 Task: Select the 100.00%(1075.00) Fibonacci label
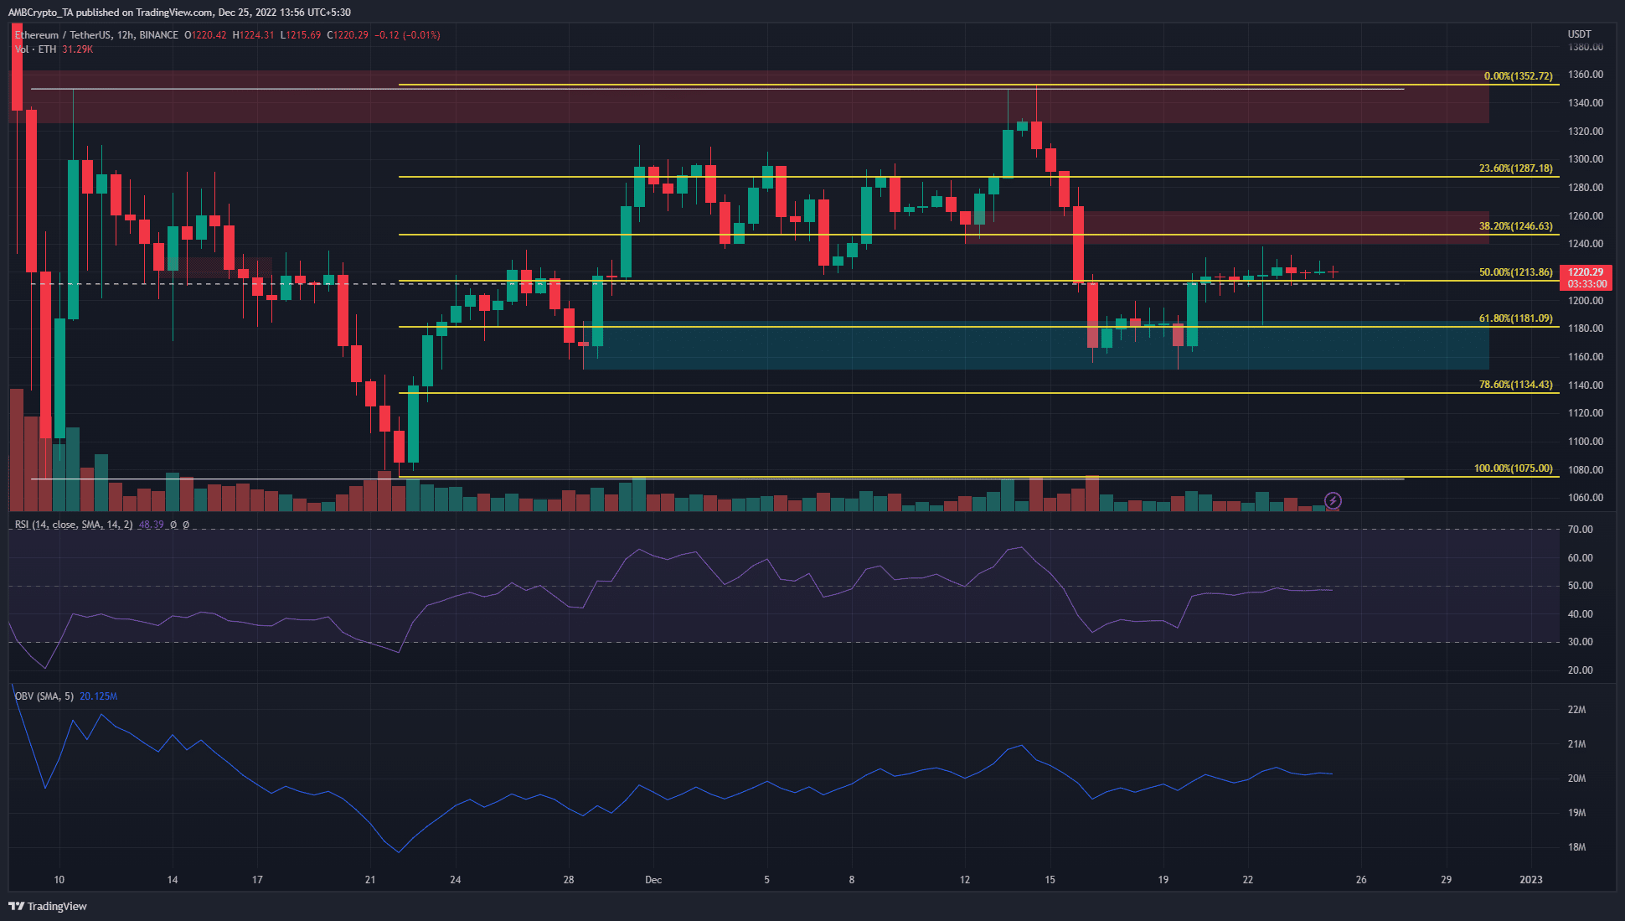(1513, 468)
